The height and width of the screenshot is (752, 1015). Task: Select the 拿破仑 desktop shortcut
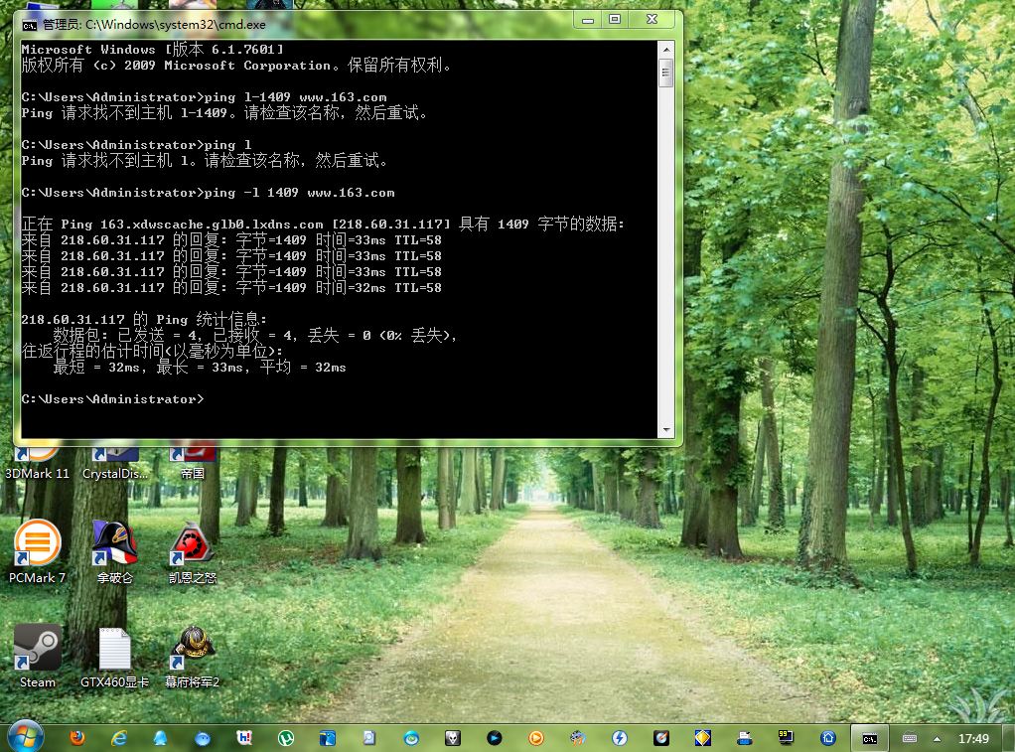[114, 552]
